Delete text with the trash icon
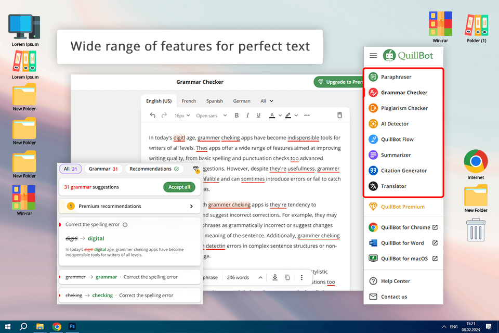The height and width of the screenshot is (333, 499). tap(339, 116)
